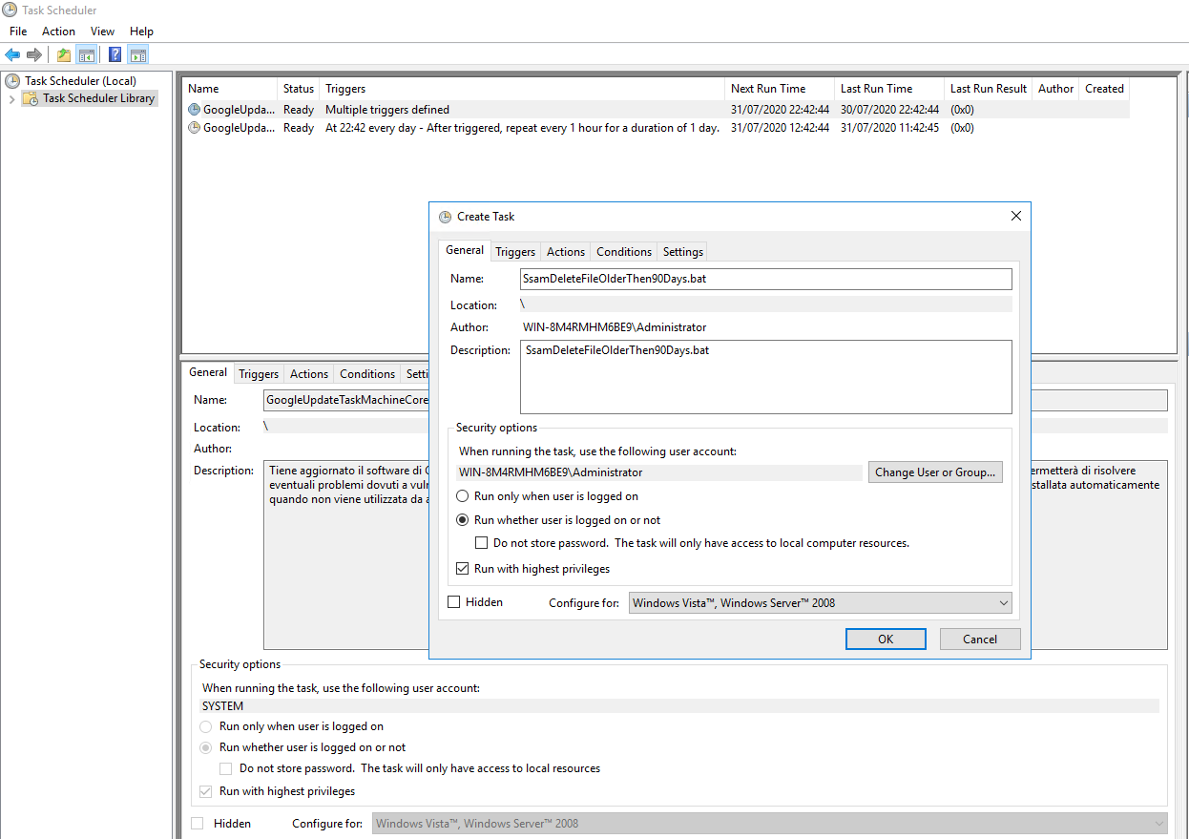
Task: Toggle the Show/Hide Console Tree icon
Action: pyautogui.click(x=86, y=54)
